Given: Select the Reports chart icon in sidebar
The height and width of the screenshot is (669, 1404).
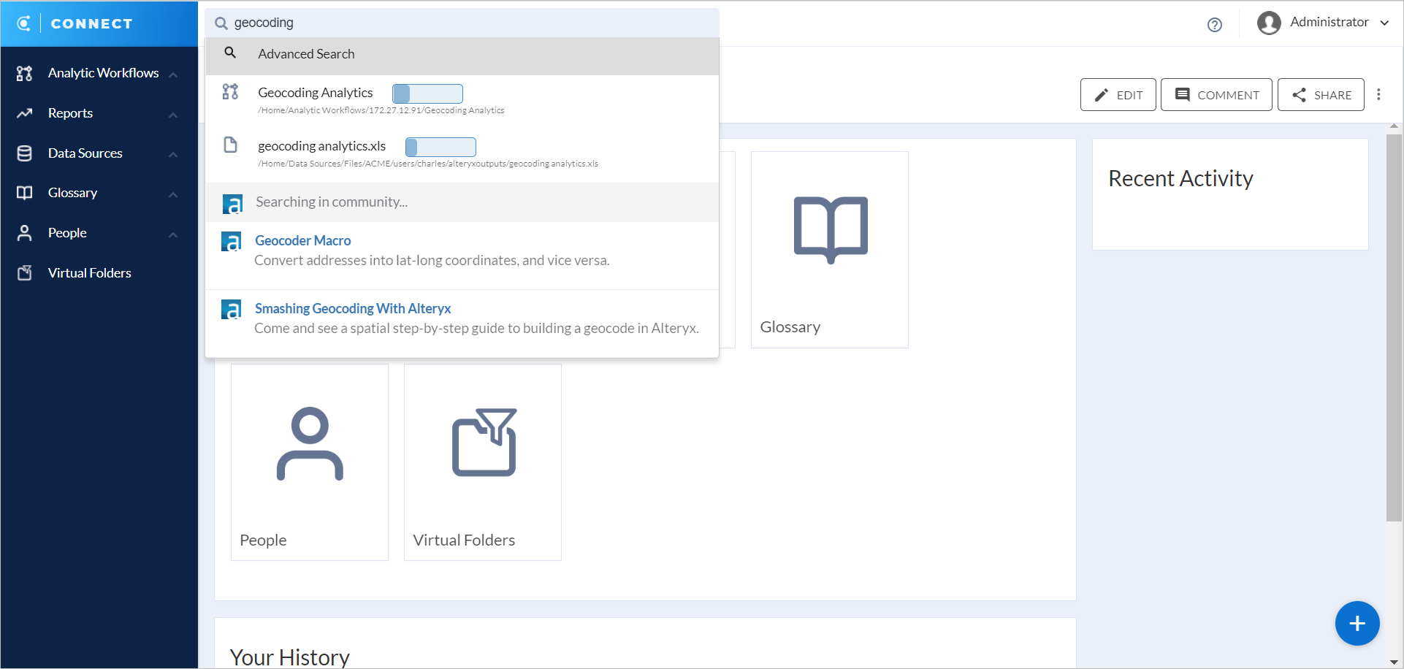Looking at the screenshot, I should [24, 113].
